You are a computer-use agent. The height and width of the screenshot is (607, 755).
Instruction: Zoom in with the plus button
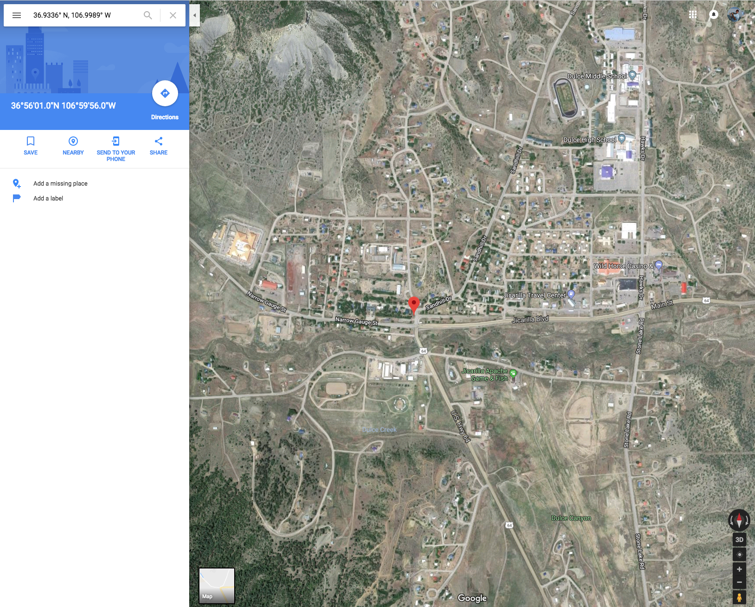click(x=739, y=569)
